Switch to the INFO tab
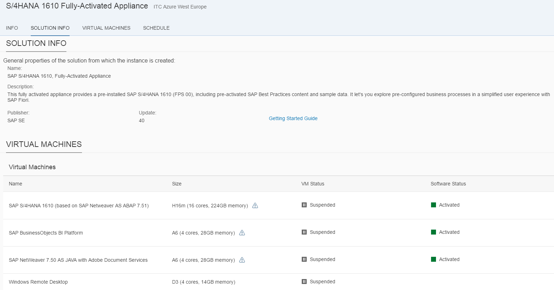 pyautogui.click(x=12, y=28)
